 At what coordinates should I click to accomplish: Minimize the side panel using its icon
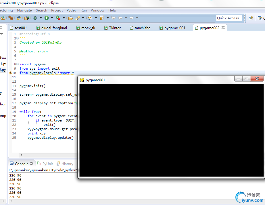[x=1, y=27]
